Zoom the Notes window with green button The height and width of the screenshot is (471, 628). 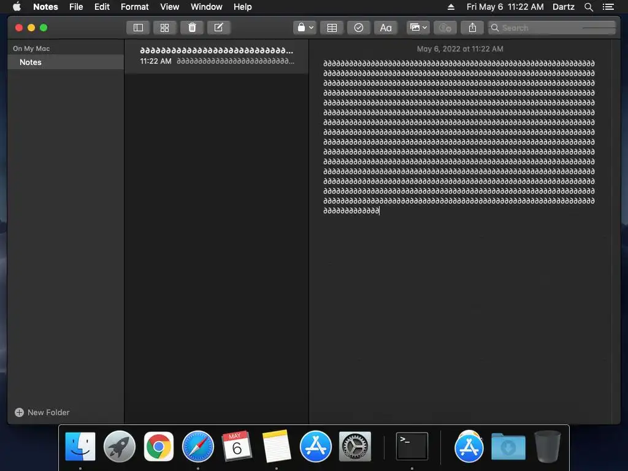pos(44,28)
